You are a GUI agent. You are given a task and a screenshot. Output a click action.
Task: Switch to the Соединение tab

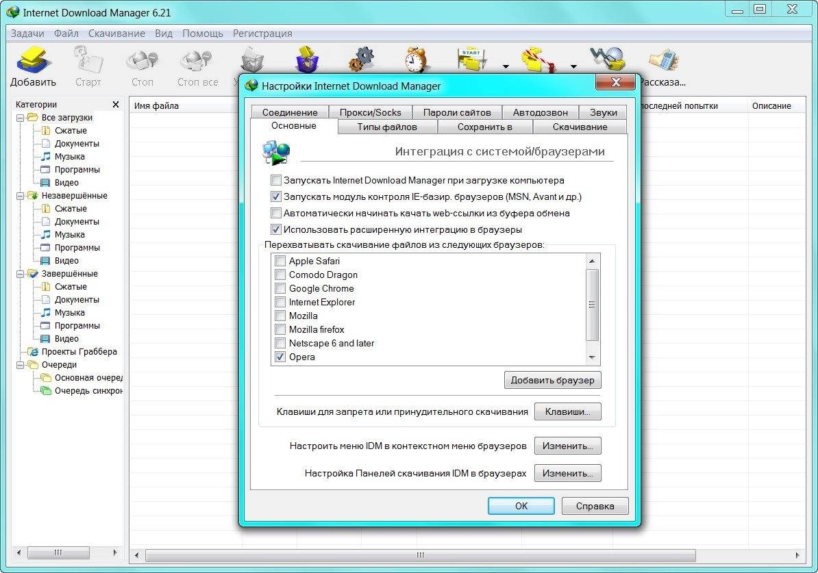(290, 112)
